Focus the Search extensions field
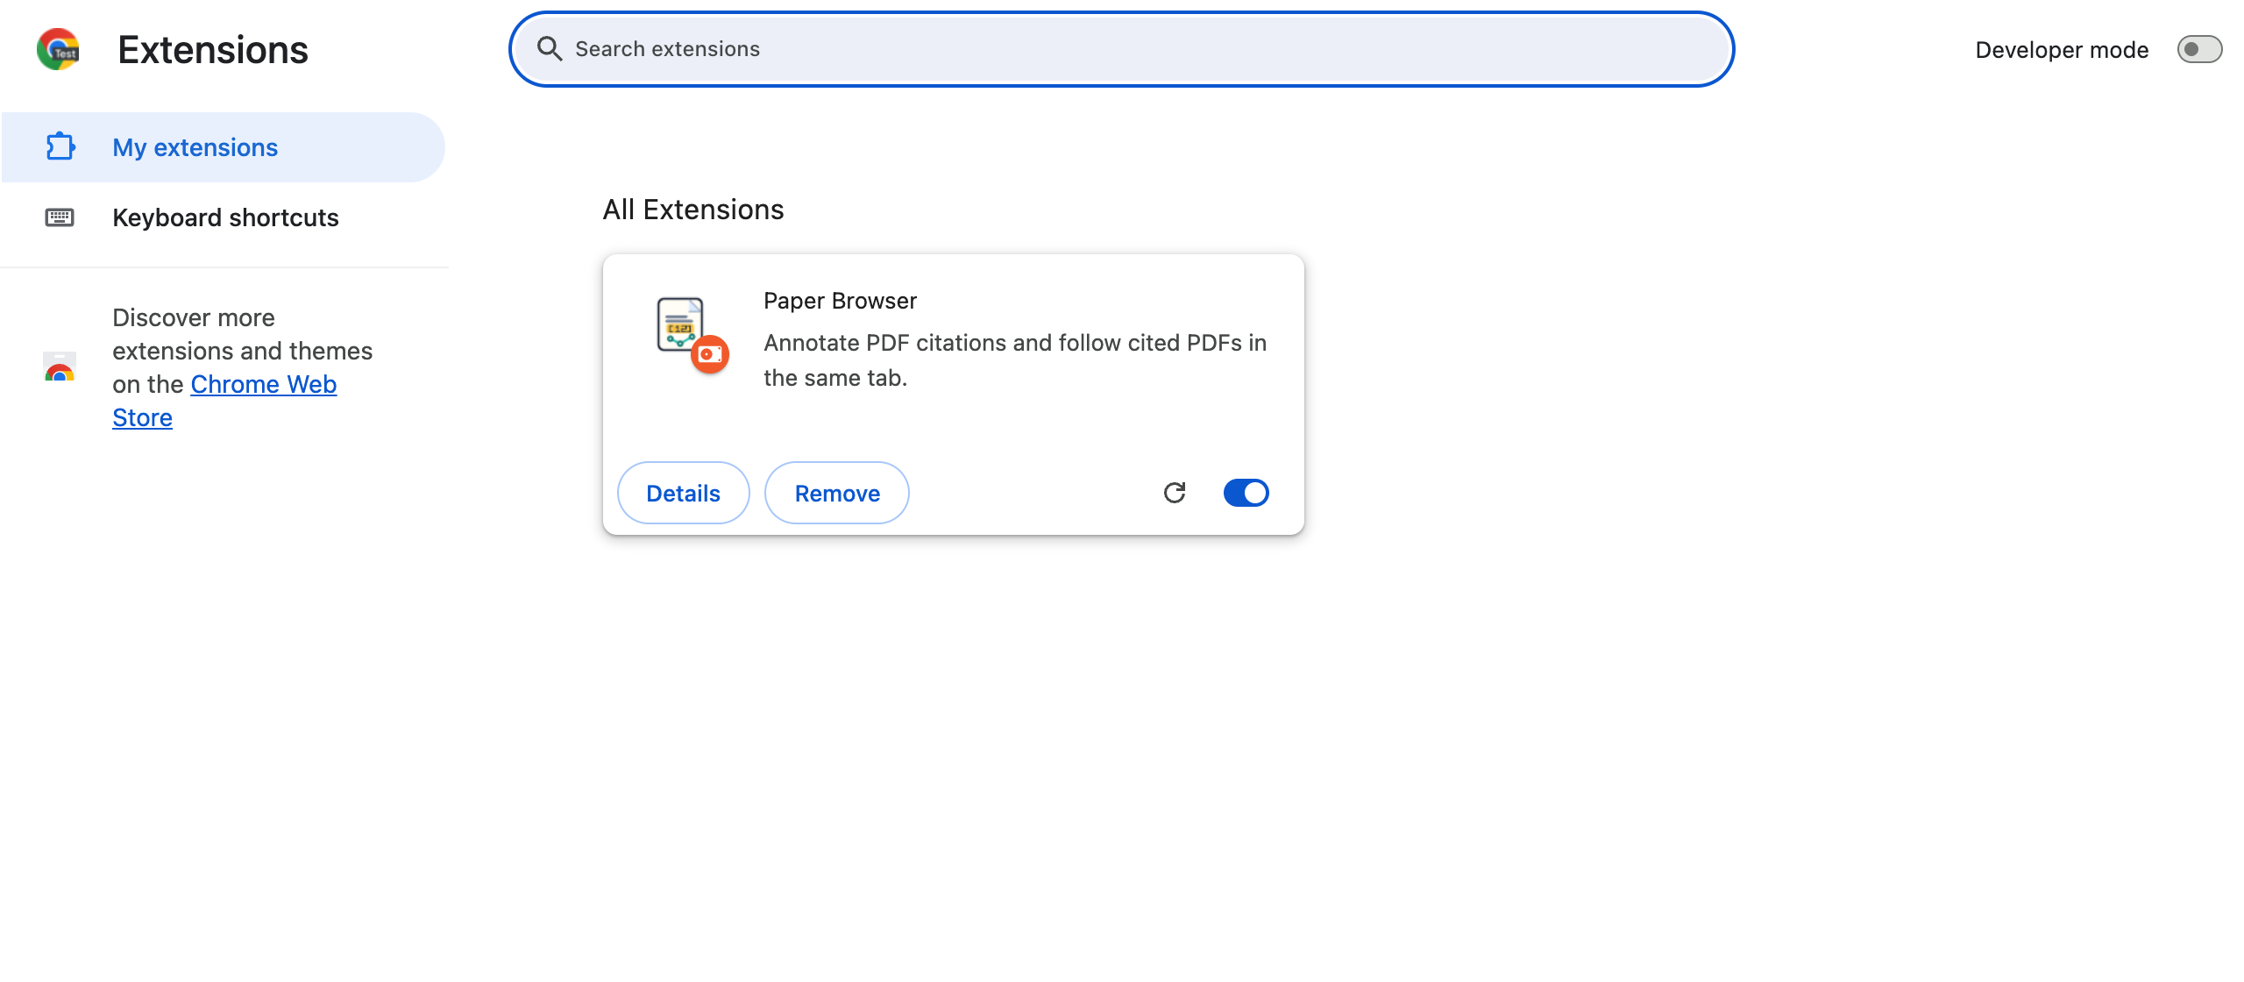Image resolution: width=2244 pixels, height=982 pixels. tap(1122, 49)
